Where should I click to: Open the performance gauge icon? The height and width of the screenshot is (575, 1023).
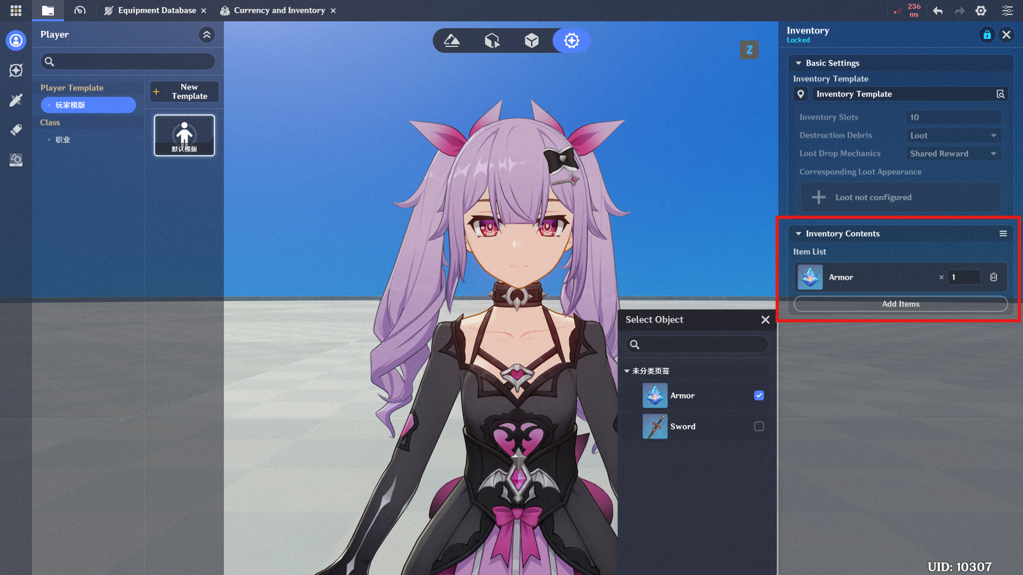coord(80,10)
